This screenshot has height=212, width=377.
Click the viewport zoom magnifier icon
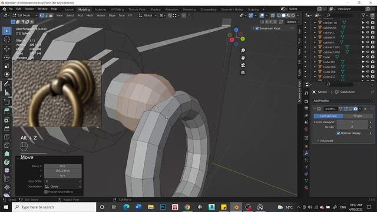tap(243, 50)
